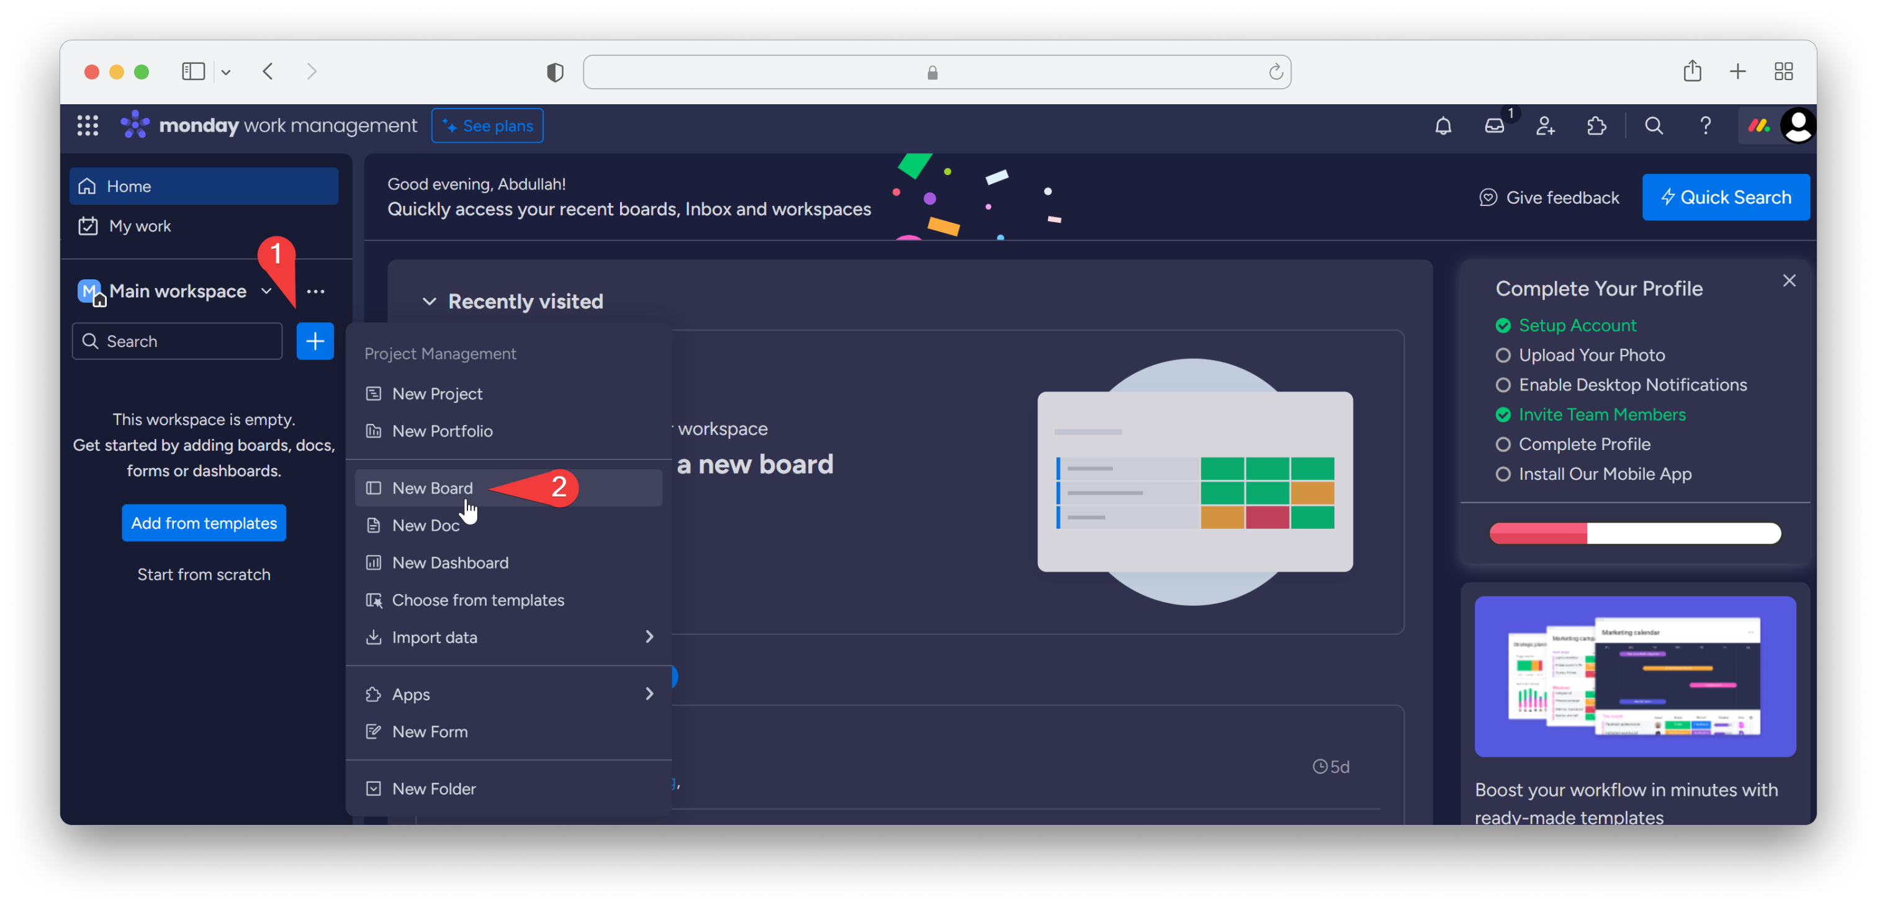Click the 5d timestamp label
The image size is (1877, 905).
(1331, 766)
